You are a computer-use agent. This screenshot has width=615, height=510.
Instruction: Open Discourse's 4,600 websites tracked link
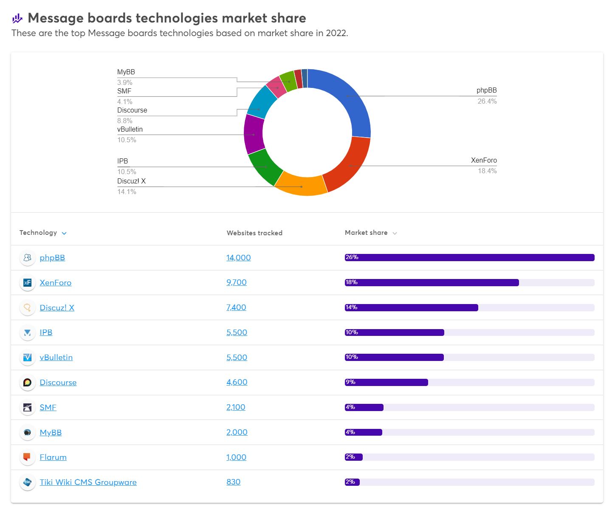(237, 382)
